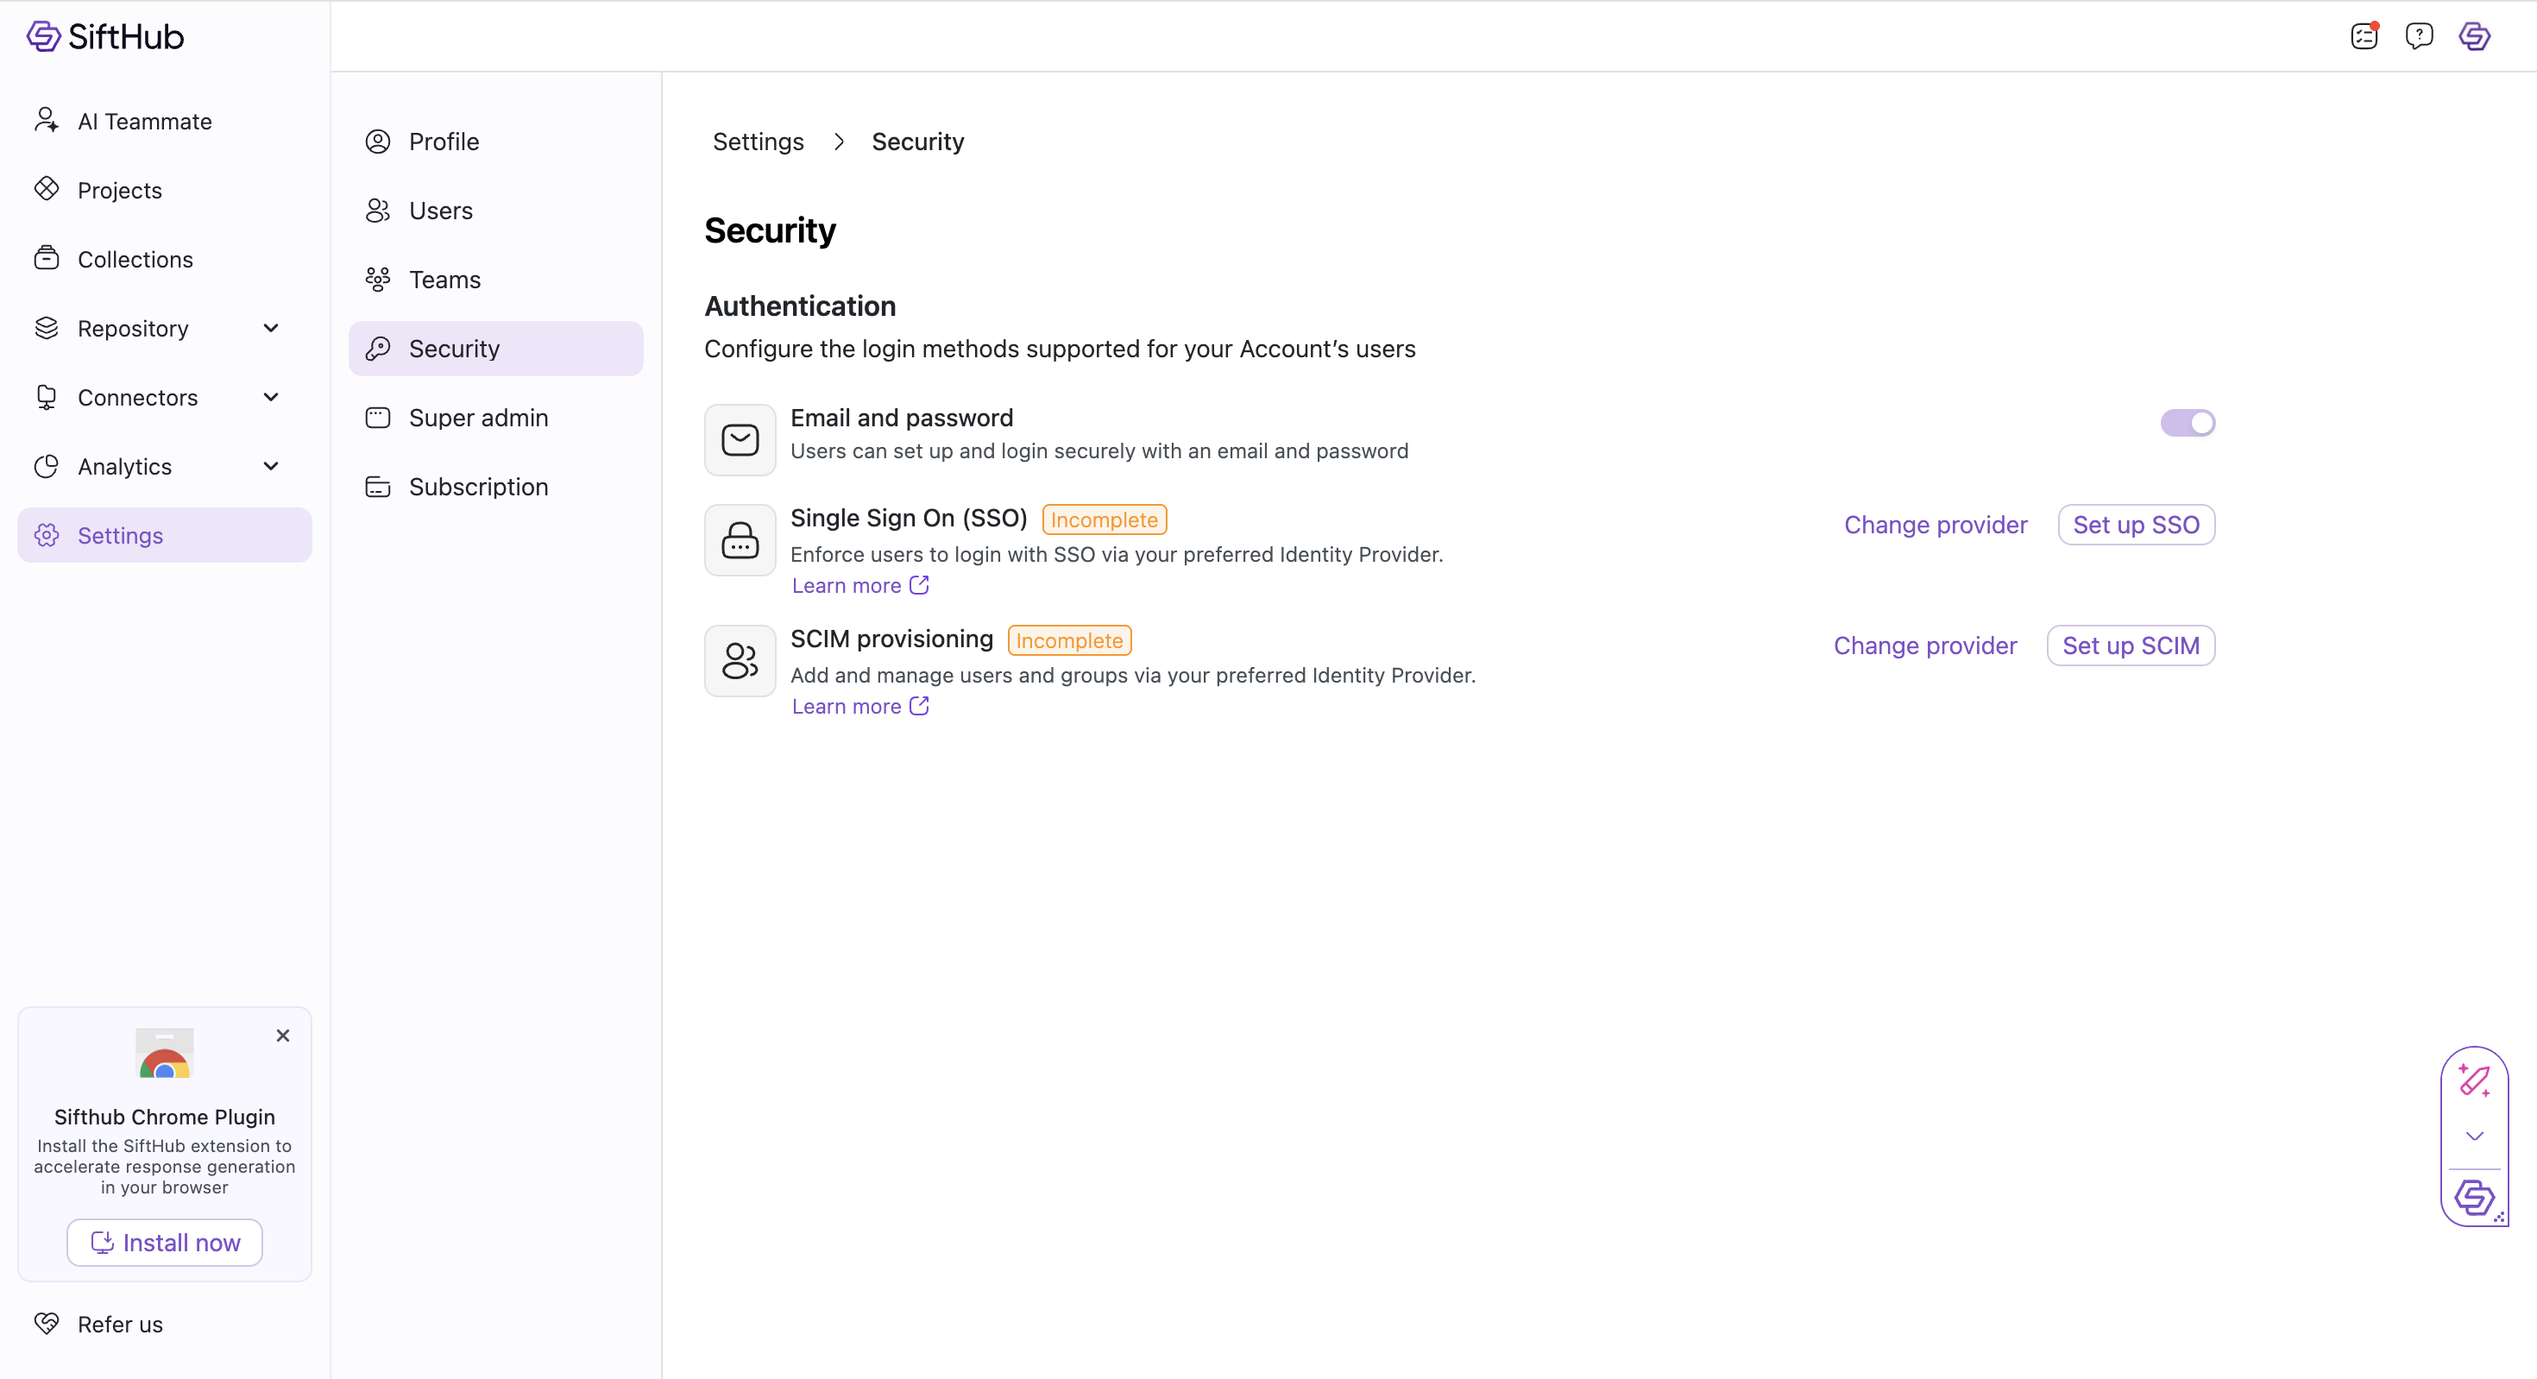
Task: Click the Refer us heart icon
Action: 47,1323
